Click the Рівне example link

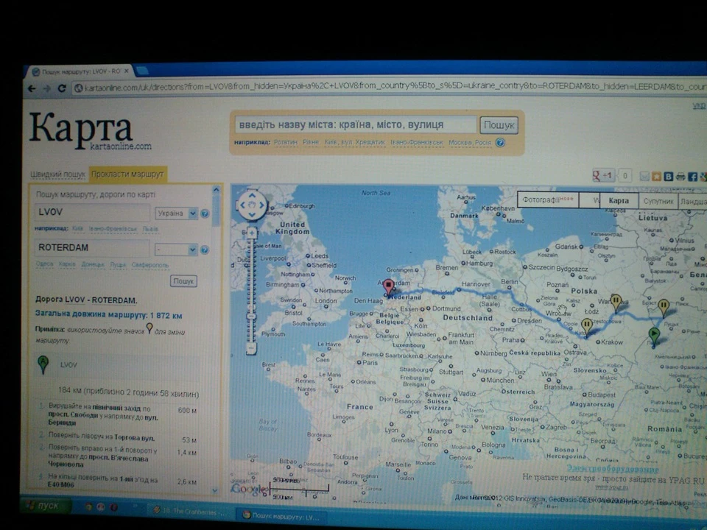311,142
